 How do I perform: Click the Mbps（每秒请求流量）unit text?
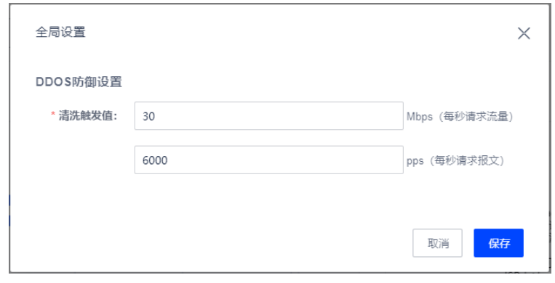pyautogui.click(x=460, y=116)
